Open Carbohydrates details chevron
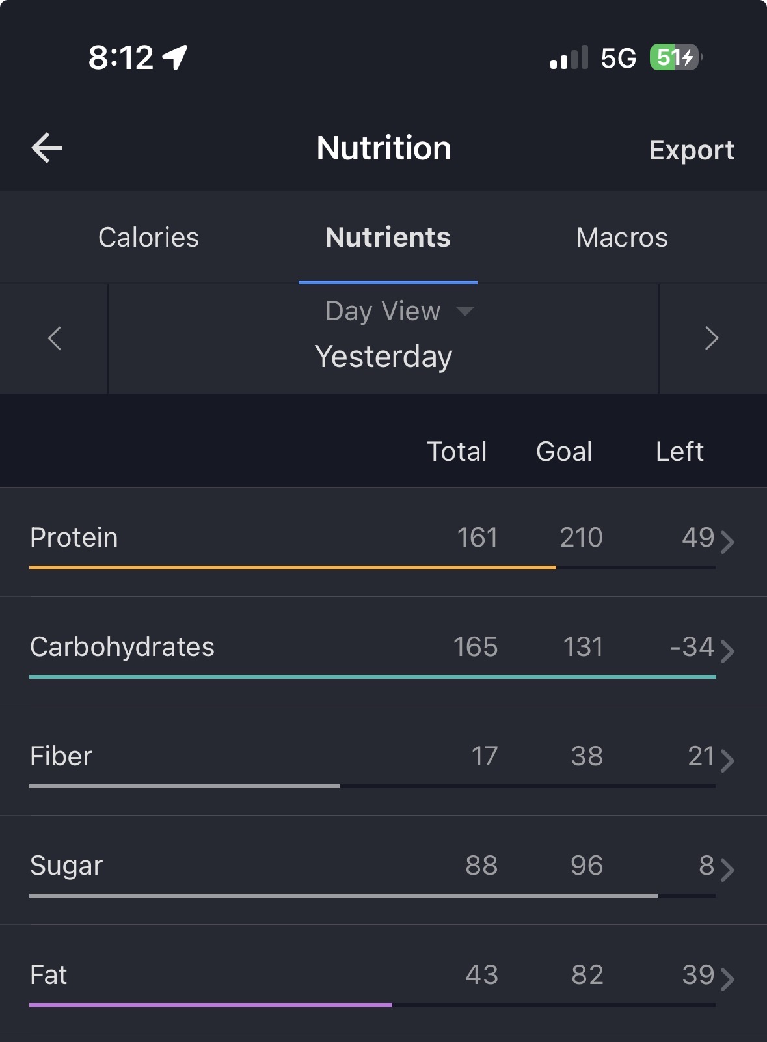The width and height of the screenshot is (767, 1042). (728, 651)
